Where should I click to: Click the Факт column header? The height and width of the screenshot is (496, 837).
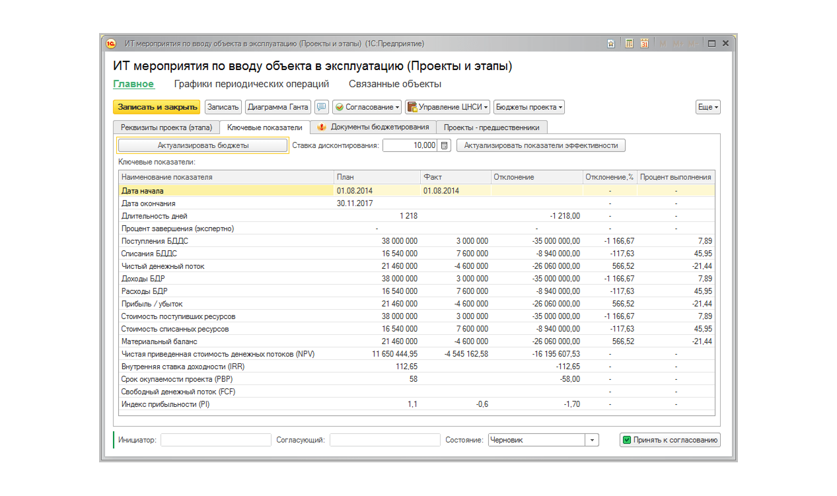click(x=455, y=177)
